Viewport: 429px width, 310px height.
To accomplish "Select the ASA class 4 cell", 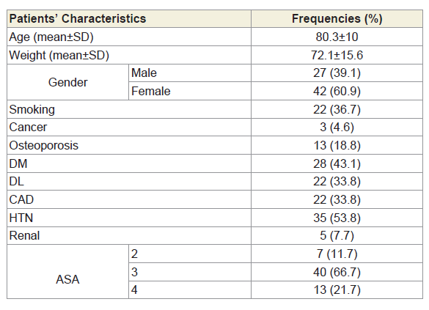I will click(x=190, y=289).
